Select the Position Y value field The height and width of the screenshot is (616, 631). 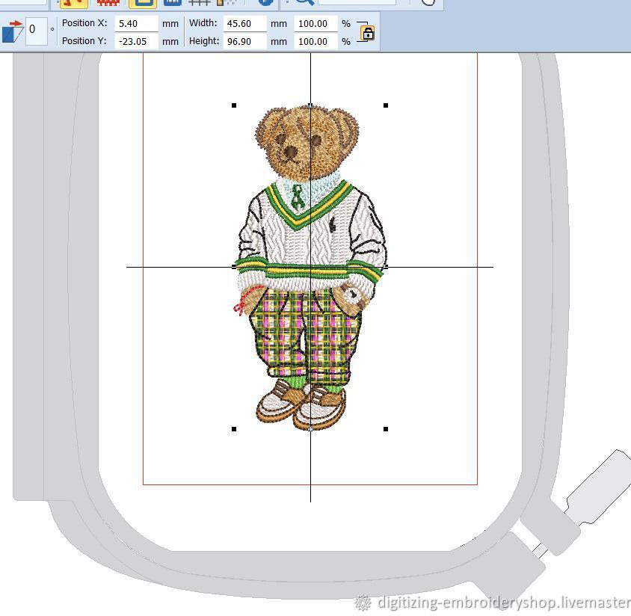click(137, 41)
